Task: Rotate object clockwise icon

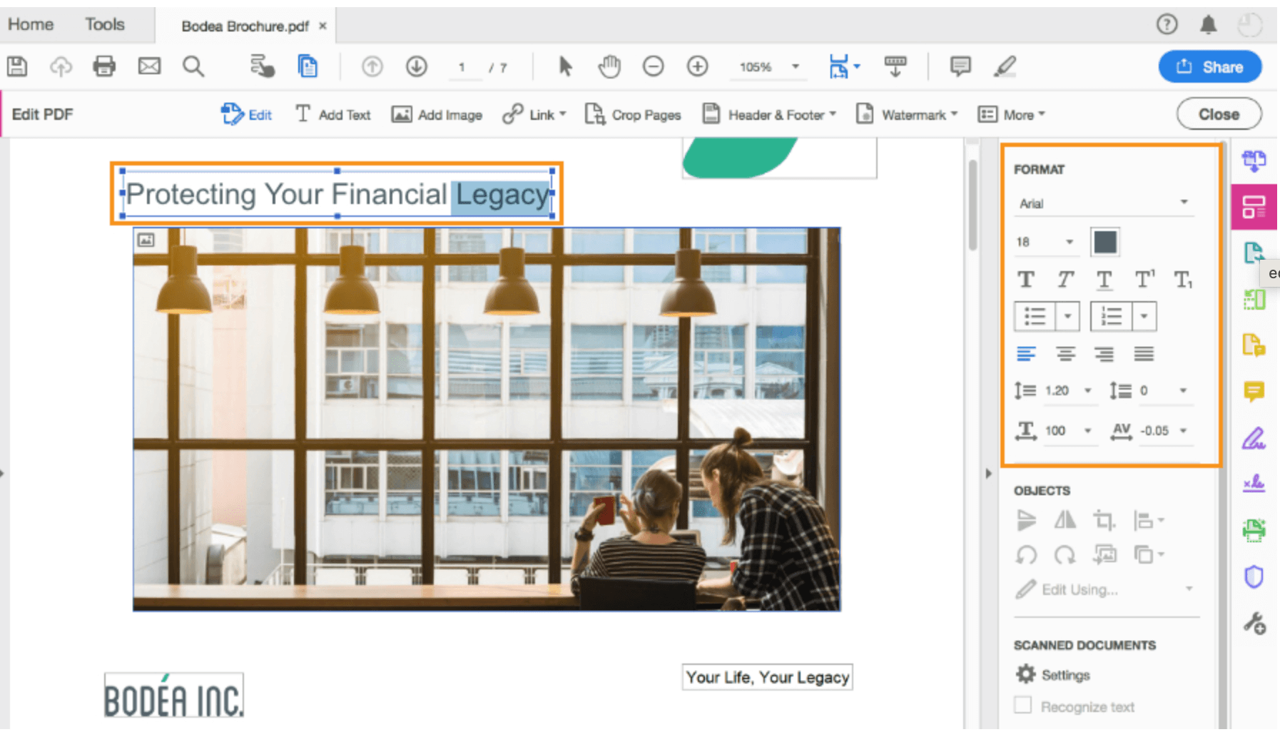Action: tap(1065, 555)
